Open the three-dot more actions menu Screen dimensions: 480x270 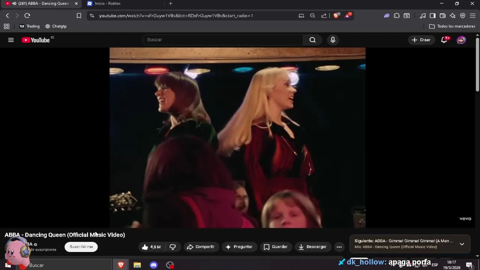pyautogui.click(x=339, y=247)
